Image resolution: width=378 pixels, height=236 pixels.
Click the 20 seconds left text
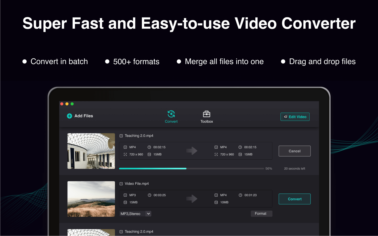[x=295, y=169]
